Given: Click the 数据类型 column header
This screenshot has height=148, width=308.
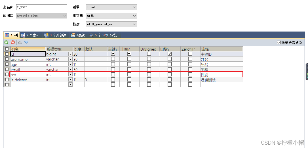Looking at the screenshot, I should [59, 49].
